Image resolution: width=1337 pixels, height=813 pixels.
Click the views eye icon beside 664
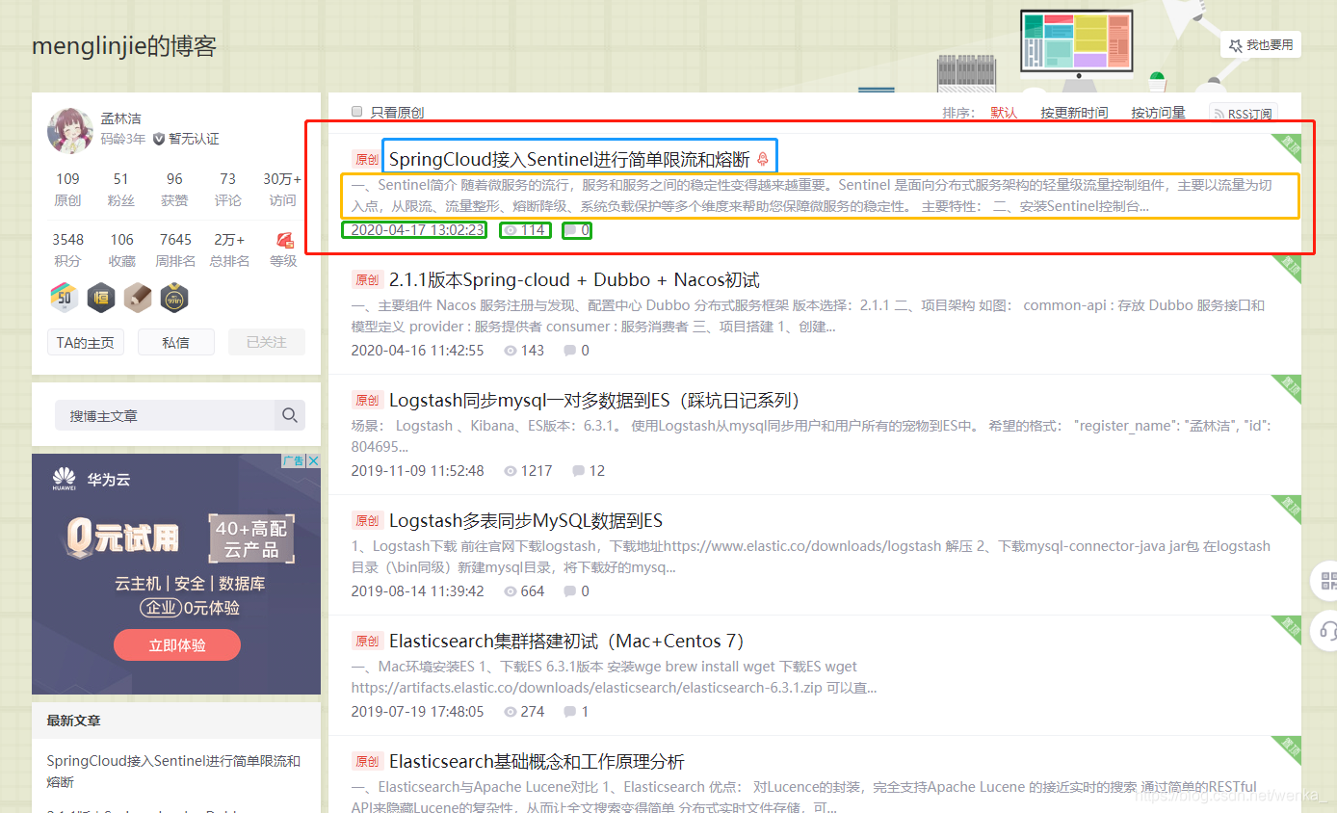pos(511,591)
